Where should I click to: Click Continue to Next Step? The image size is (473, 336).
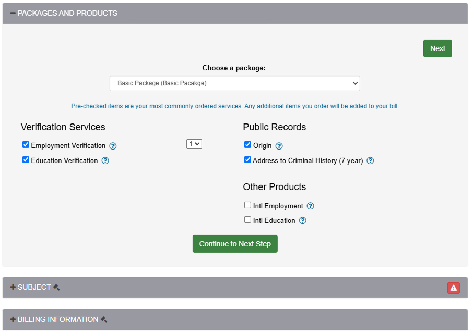[234, 243]
